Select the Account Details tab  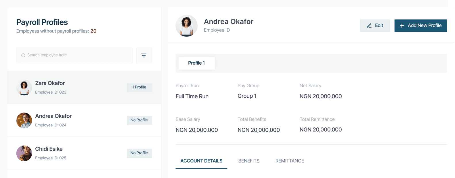(x=201, y=161)
